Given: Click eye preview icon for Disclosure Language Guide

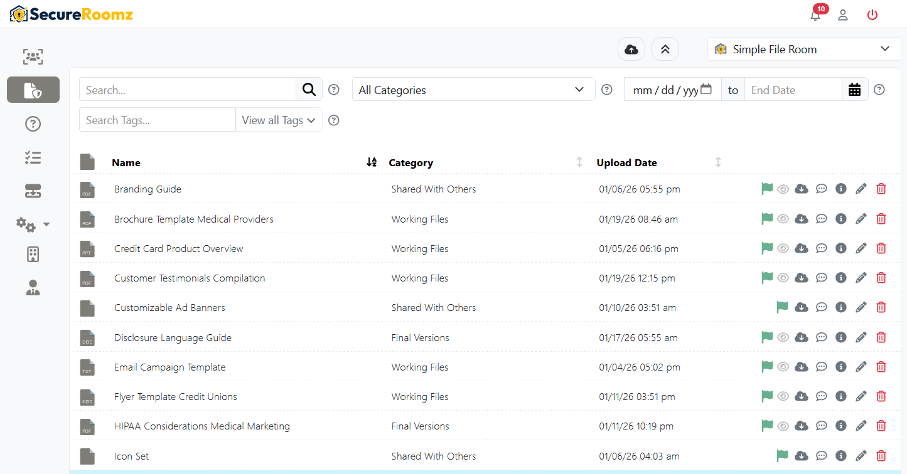Looking at the screenshot, I should pyautogui.click(x=783, y=337).
